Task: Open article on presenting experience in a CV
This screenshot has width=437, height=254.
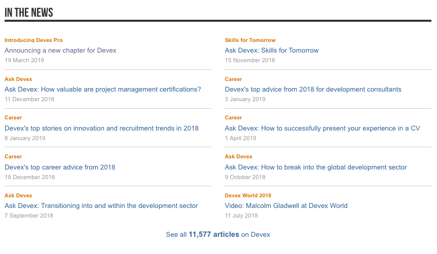Action: (x=322, y=128)
